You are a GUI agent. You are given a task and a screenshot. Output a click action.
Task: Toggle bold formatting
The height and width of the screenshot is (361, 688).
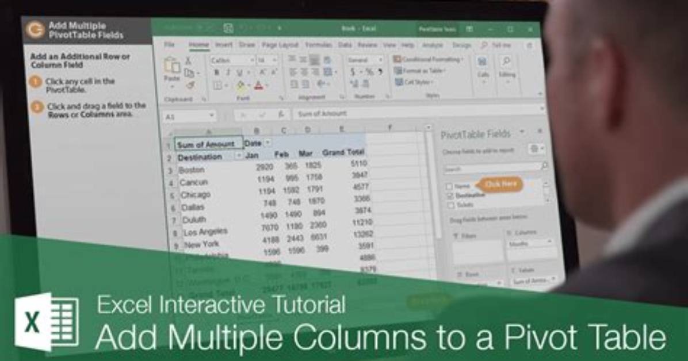217,72
